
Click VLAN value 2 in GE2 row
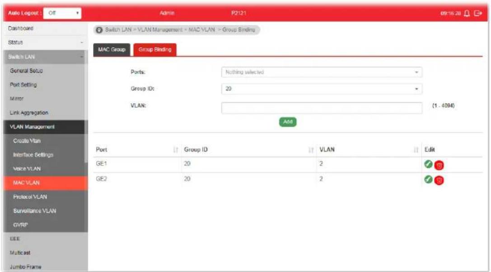[x=321, y=179]
